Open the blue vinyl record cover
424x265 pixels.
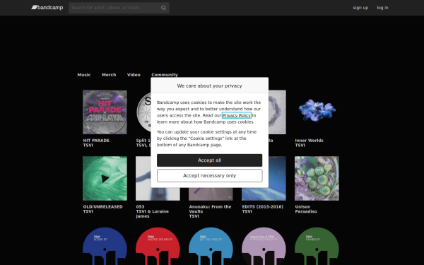[x=105, y=246]
